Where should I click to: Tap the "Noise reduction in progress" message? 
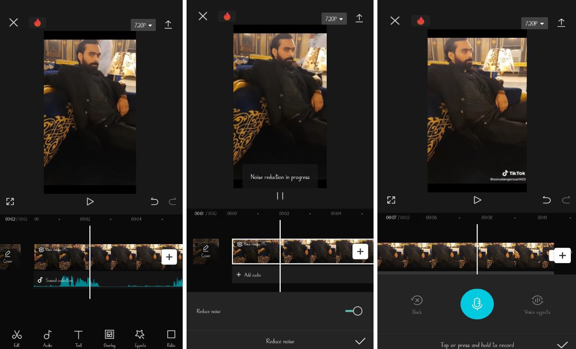point(280,177)
